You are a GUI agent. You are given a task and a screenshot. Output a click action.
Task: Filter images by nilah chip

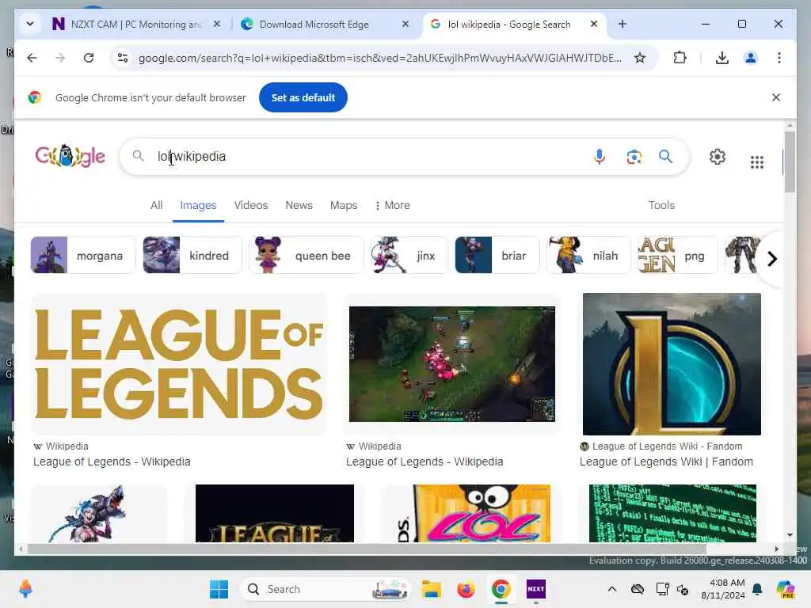pos(588,255)
